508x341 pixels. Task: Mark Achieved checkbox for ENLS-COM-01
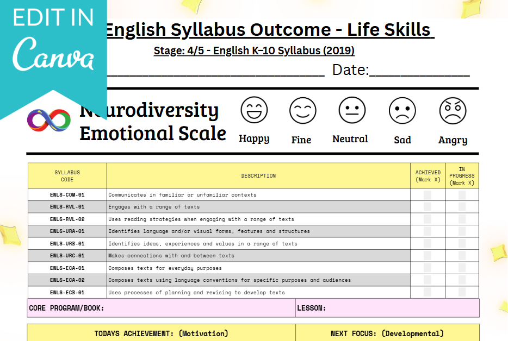pos(428,195)
